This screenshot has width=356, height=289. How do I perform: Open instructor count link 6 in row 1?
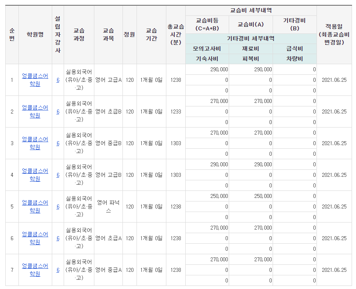pos(58,80)
